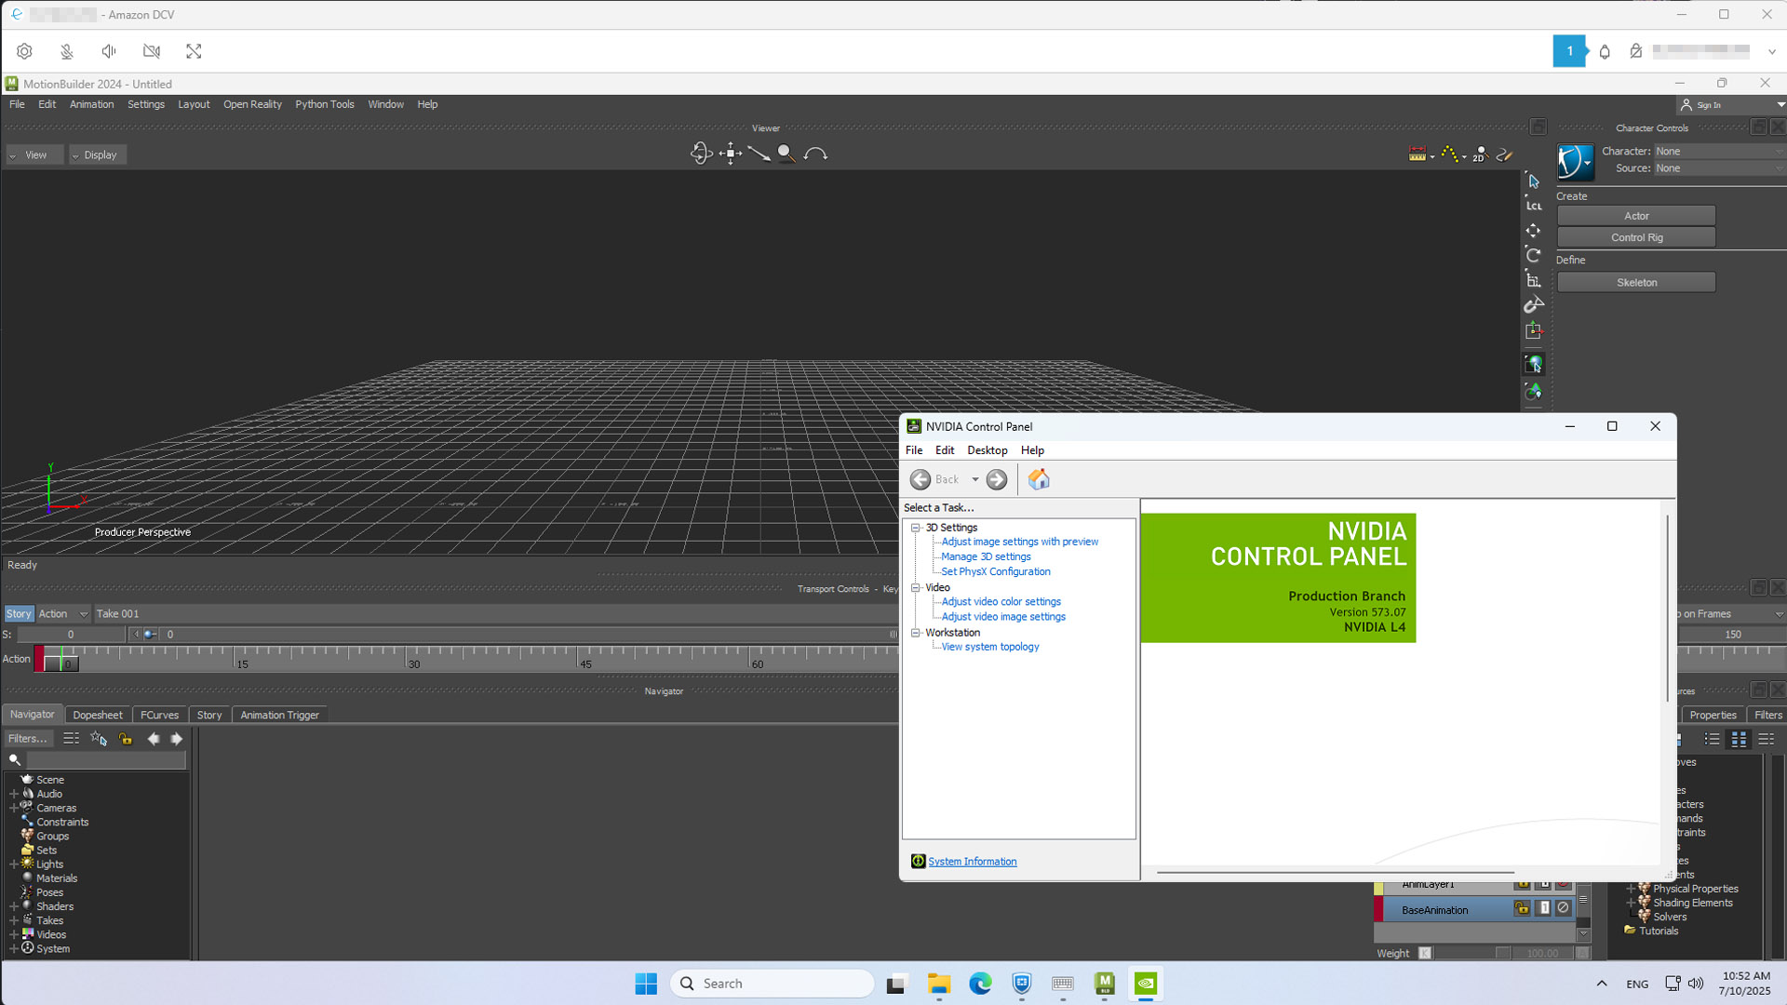
Task: Click the NVIDIA Control Panel home icon
Action: [1039, 479]
